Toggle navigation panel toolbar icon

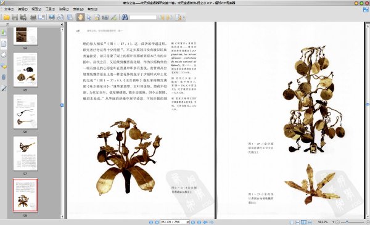[x=70, y=17]
